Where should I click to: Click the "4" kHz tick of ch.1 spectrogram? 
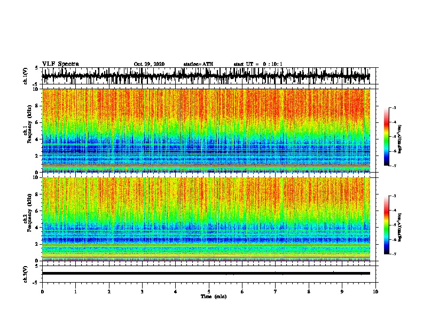37,139
